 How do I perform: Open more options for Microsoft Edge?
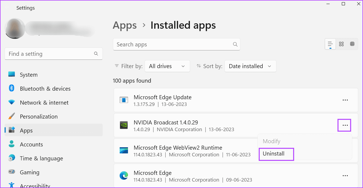pos(345,176)
